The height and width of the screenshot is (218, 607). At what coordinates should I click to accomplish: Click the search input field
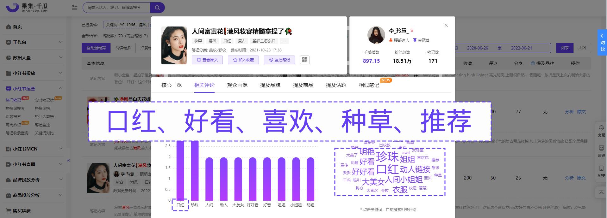click(116, 8)
